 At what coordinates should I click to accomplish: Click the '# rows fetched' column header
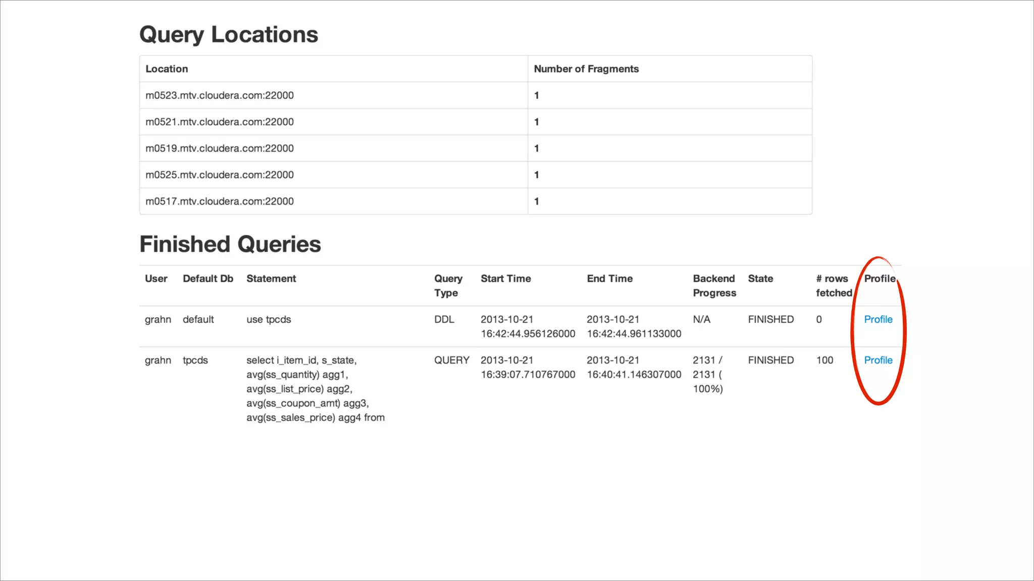(834, 285)
